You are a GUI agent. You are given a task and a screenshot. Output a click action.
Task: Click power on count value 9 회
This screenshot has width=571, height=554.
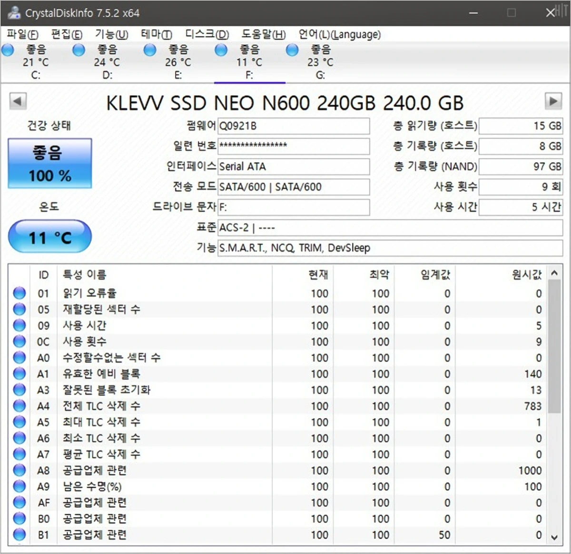click(521, 187)
